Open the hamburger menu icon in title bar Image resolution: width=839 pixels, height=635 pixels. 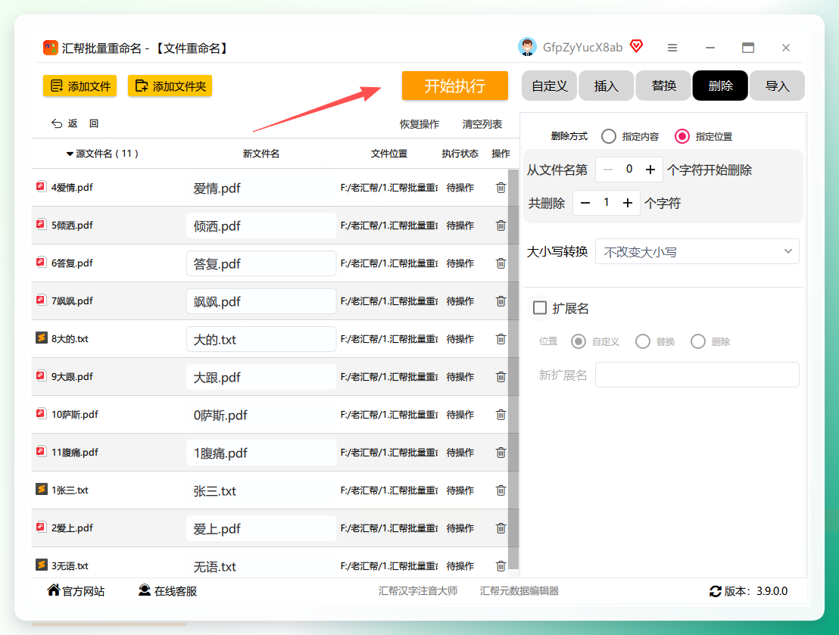(672, 48)
